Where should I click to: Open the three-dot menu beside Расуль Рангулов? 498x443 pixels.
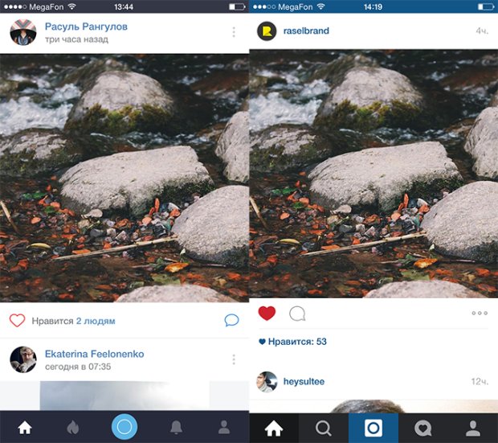(x=234, y=32)
